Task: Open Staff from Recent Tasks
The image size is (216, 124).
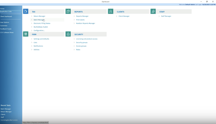Action: [x=2, y=117]
